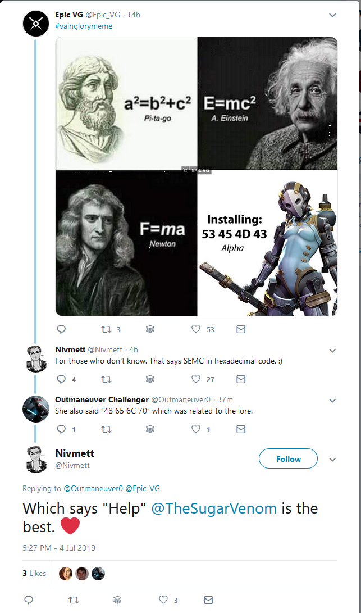Retweet Outmaneuver Challenger's reply
This screenshot has height=613, width=361.
pos(105,429)
